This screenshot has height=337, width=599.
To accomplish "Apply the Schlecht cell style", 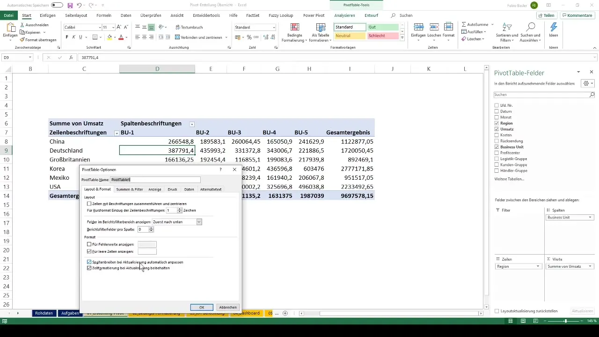I will (383, 36).
